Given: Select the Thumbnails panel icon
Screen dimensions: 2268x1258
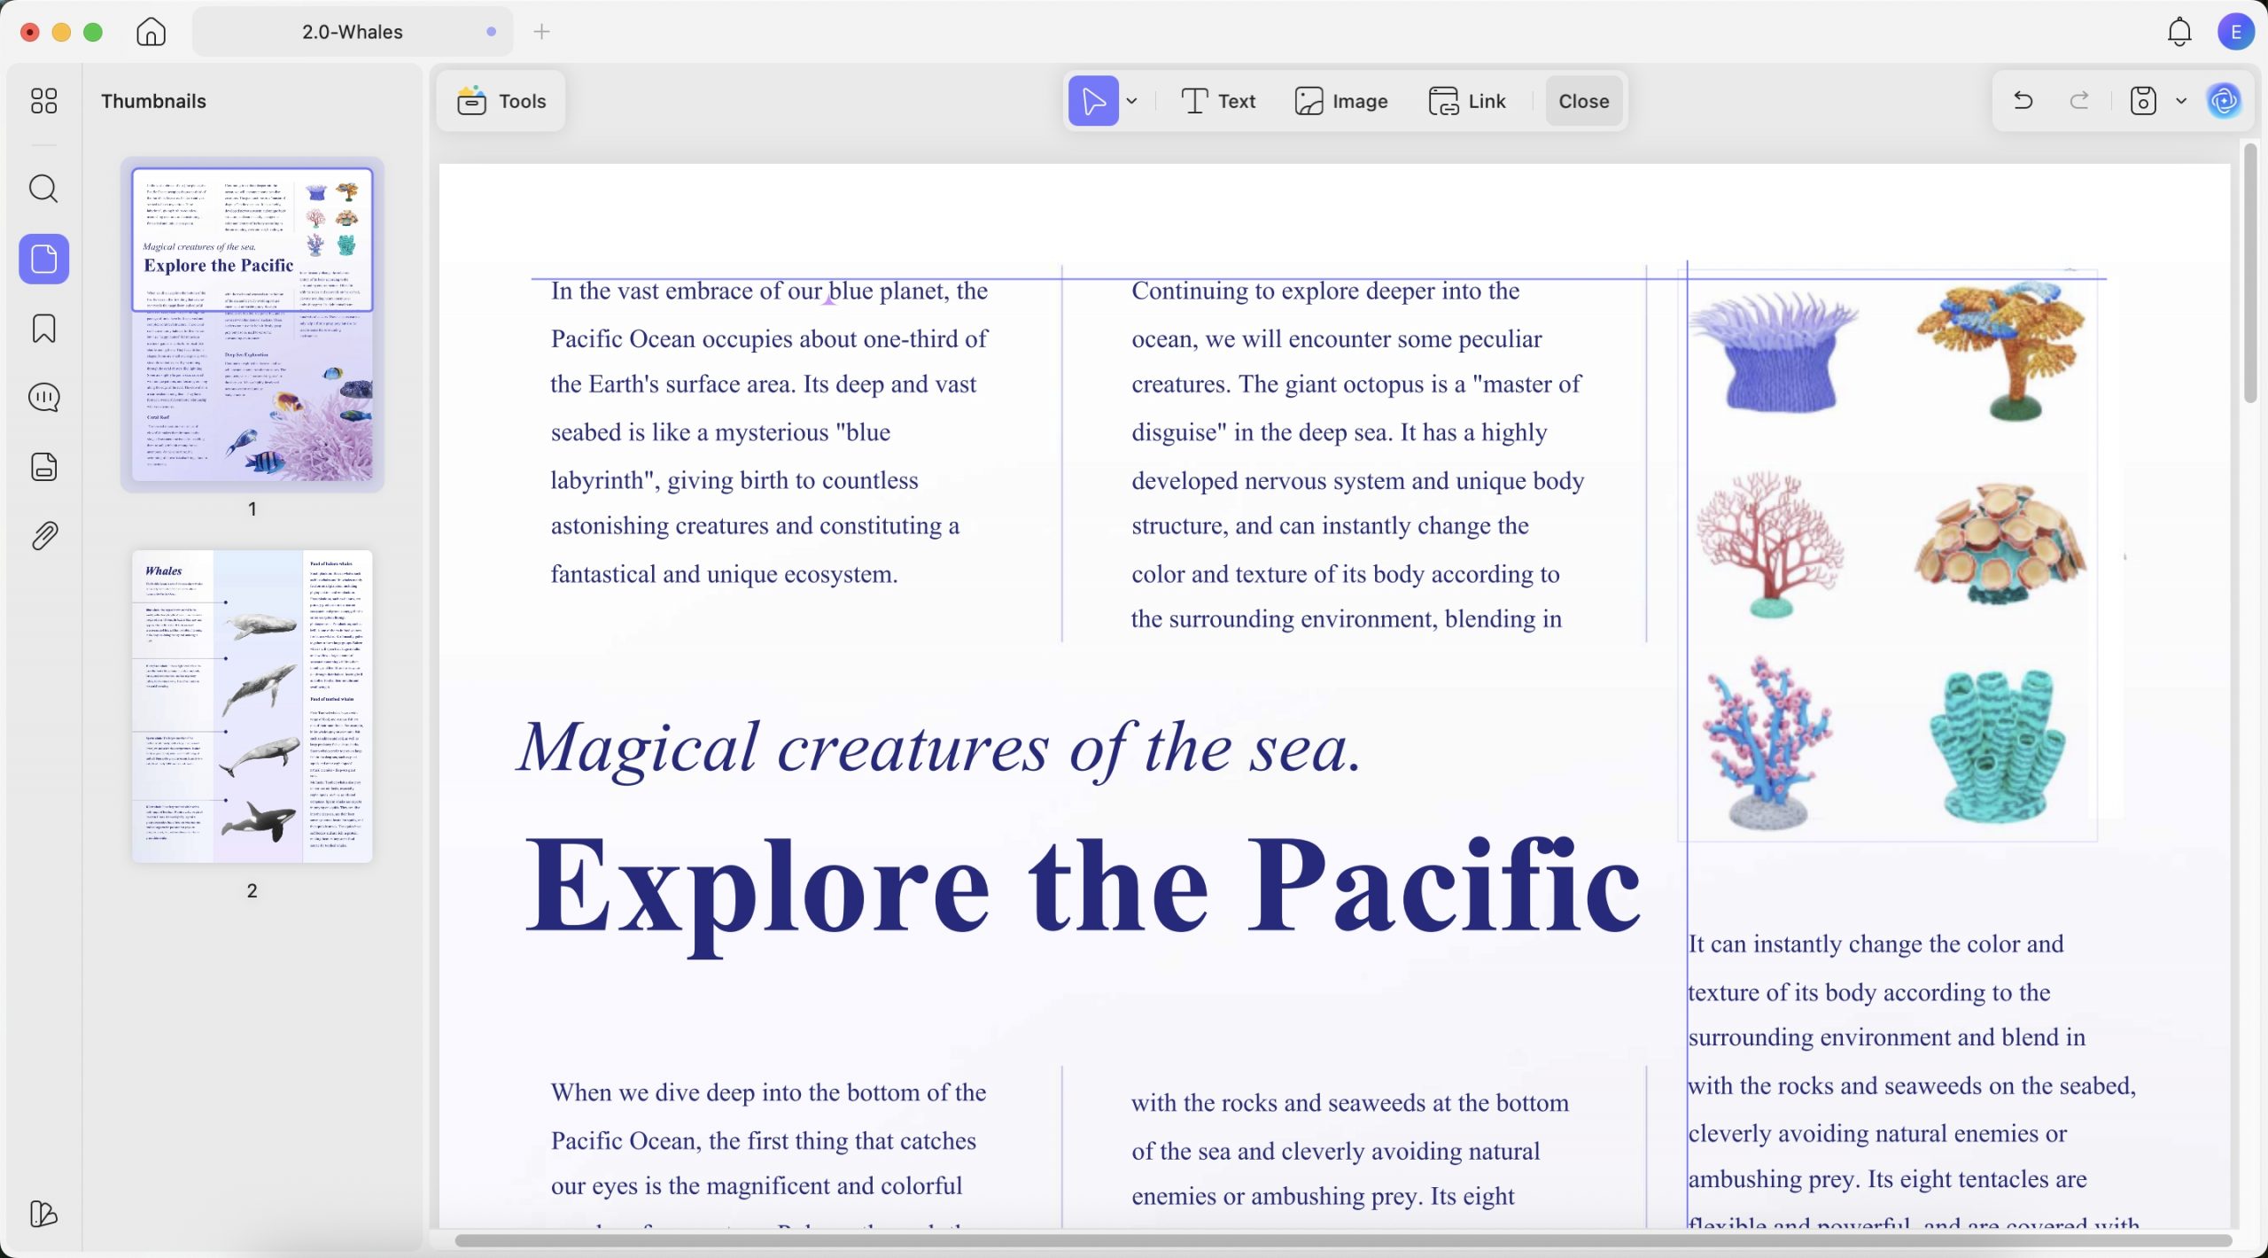Looking at the screenshot, I should (43, 259).
